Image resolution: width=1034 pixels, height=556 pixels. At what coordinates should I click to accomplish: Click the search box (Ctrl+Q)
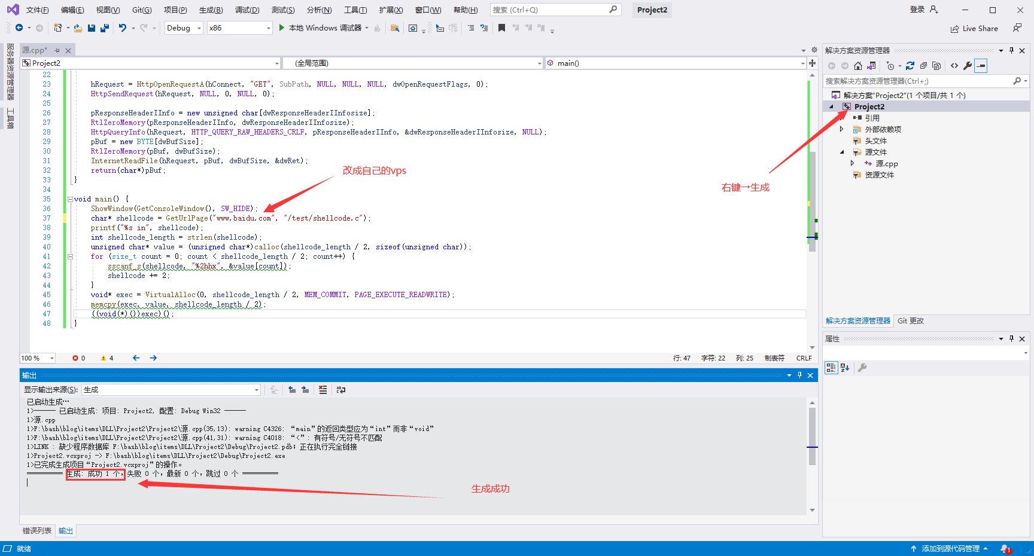[555, 10]
